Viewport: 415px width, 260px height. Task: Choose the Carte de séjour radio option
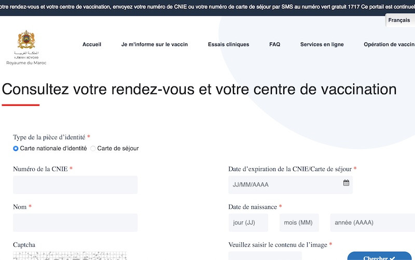point(93,148)
